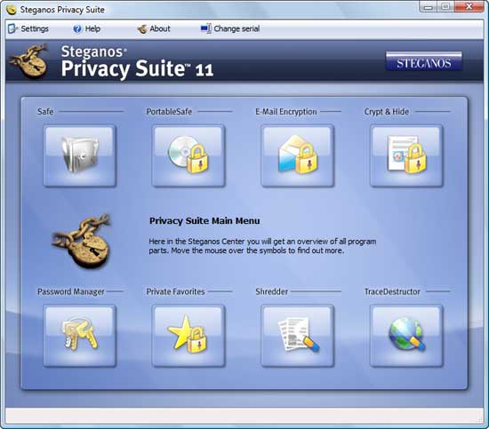Click the STEGANOS logo badge

[424, 61]
